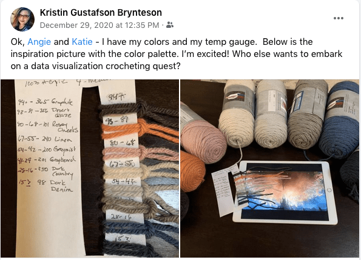The width and height of the screenshot is (361, 260).
Task: Click the tagged name Katie
Action: click(x=82, y=42)
